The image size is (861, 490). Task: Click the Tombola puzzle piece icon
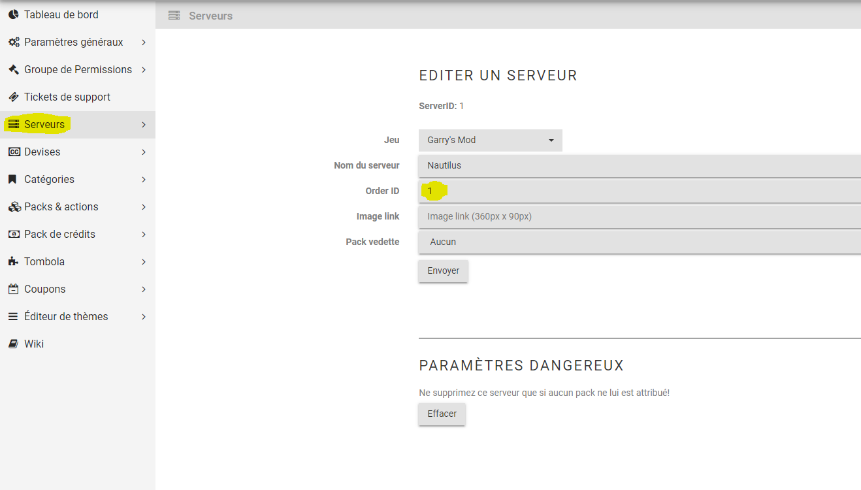coord(13,261)
